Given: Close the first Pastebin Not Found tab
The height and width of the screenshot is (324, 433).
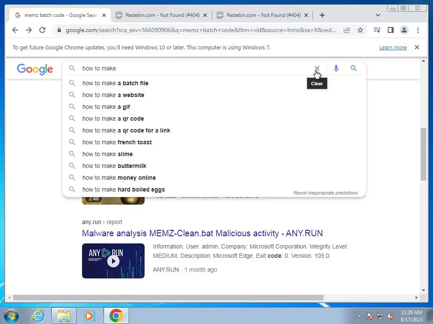Looking at the screenshot, I should click(205, 15).
